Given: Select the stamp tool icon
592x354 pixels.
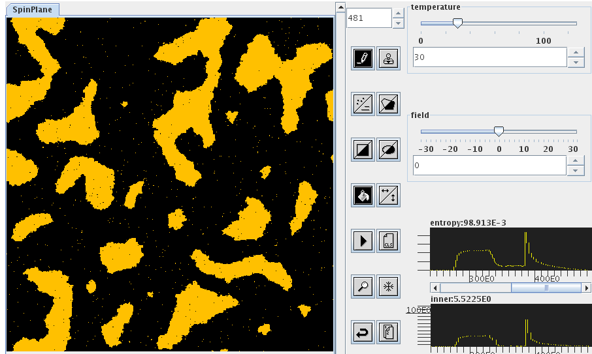Looking at the screenshot, I should pos(388,58).
